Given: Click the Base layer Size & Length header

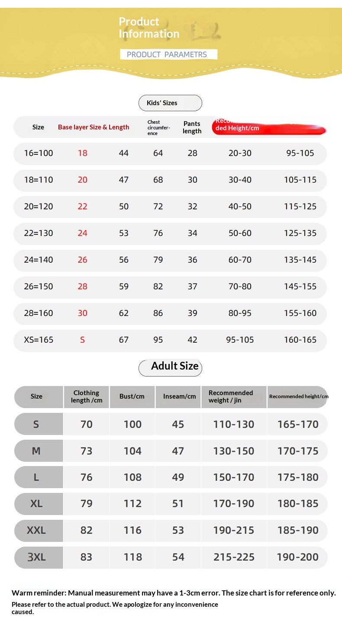Looking at the screenshot, I should click(94, 127).
